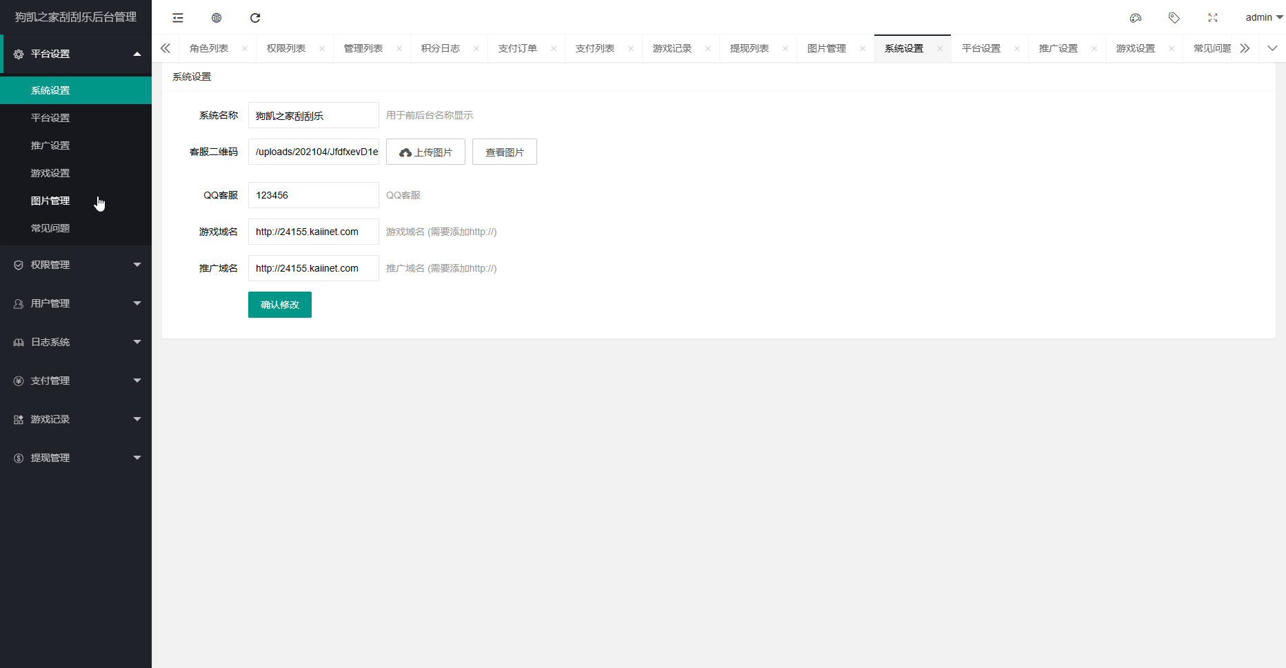This screenshot has width=1286, height=668.
Task: Close the 权限列表 tab
Action: tap(322, 48)
